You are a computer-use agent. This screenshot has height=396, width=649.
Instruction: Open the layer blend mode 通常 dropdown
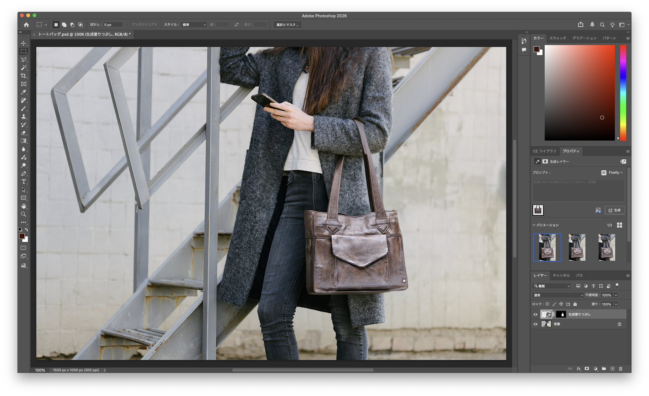point(558,295)
